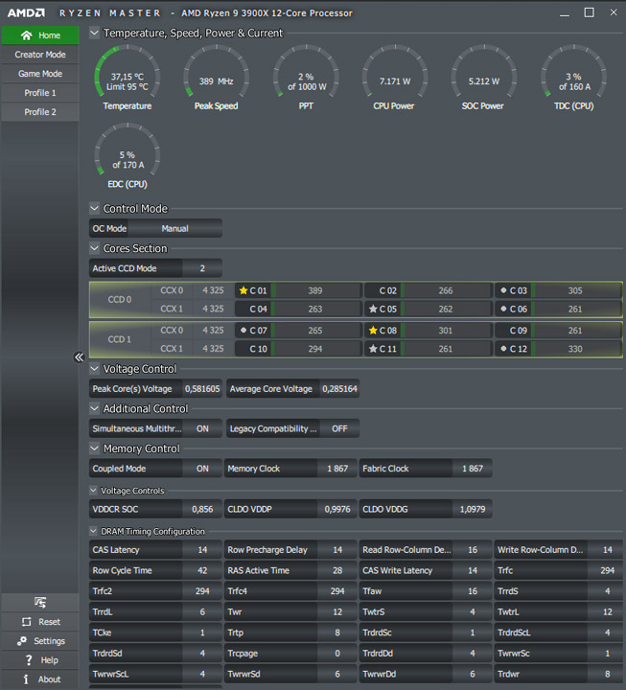This screenshot has width=626, height=690.
Task: Collapse the DRAM Timing Configuration section
Action: pos(93,531)
